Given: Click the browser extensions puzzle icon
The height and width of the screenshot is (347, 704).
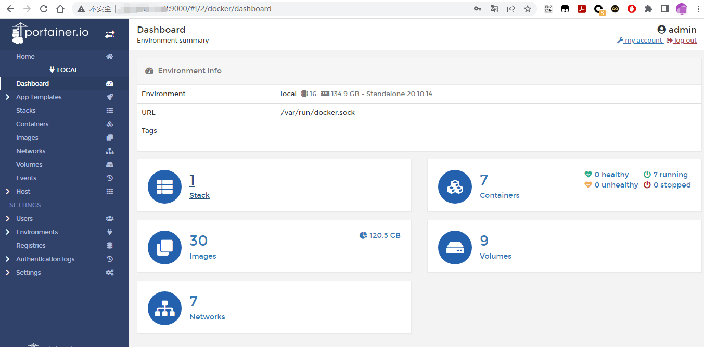Looking at the screenshot, I should (648, 9).
